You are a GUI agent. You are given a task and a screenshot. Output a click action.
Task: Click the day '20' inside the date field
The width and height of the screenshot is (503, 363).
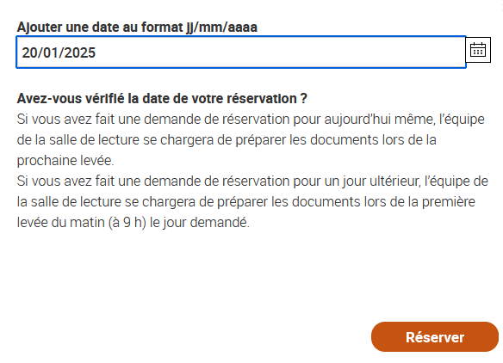(29, 52)
